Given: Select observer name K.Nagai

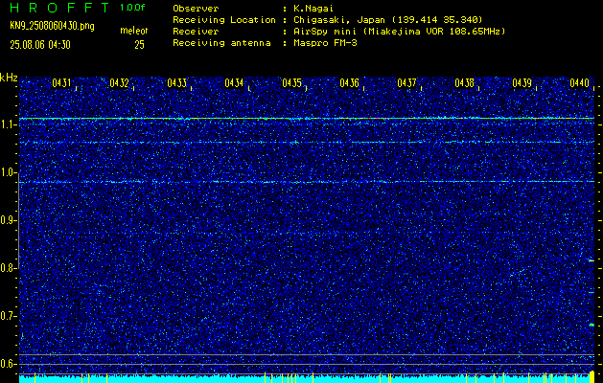Looking at the screenshot, I should pos(313,8).
